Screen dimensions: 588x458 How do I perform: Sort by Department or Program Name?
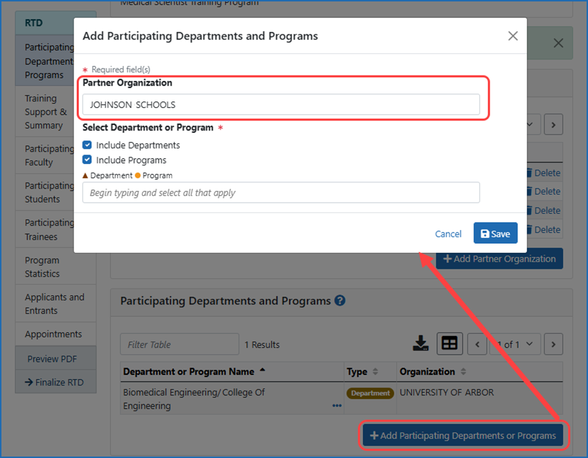tap(194, 371)
